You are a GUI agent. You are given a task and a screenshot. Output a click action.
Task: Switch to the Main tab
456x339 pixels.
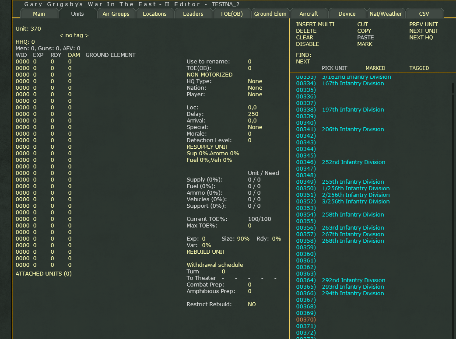(39, 14)
